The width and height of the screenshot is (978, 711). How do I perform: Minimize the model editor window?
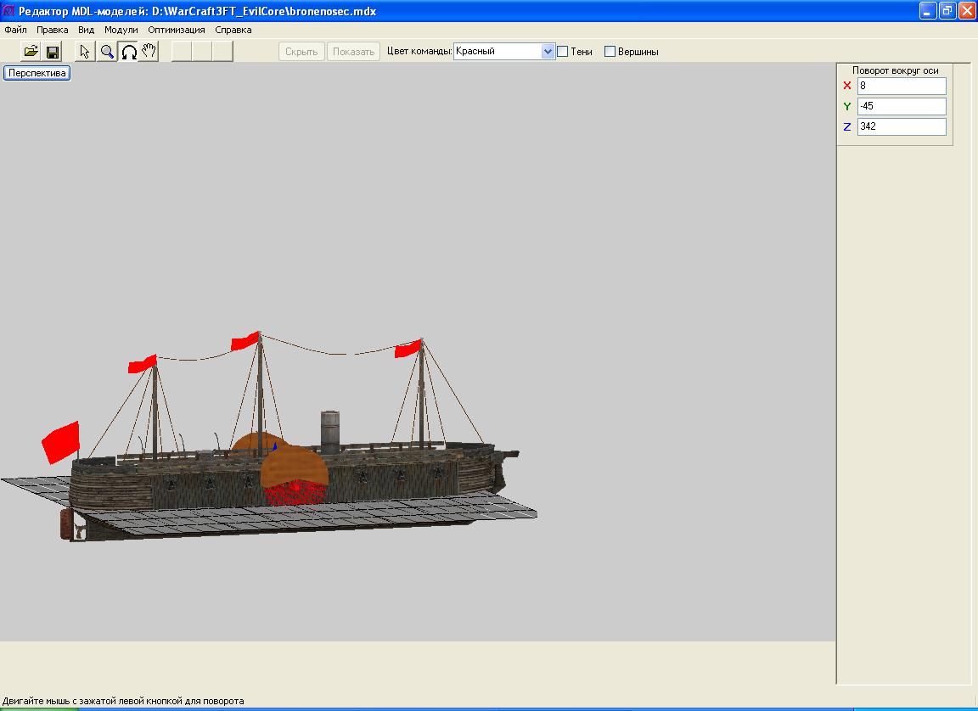927,10
